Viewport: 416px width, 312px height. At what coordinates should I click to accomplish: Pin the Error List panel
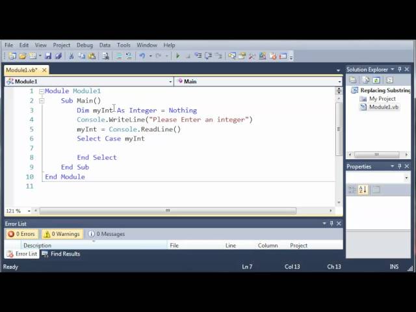(332, 224)
